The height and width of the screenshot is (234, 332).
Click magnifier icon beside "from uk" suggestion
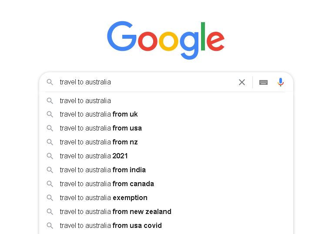pos(50,114)
